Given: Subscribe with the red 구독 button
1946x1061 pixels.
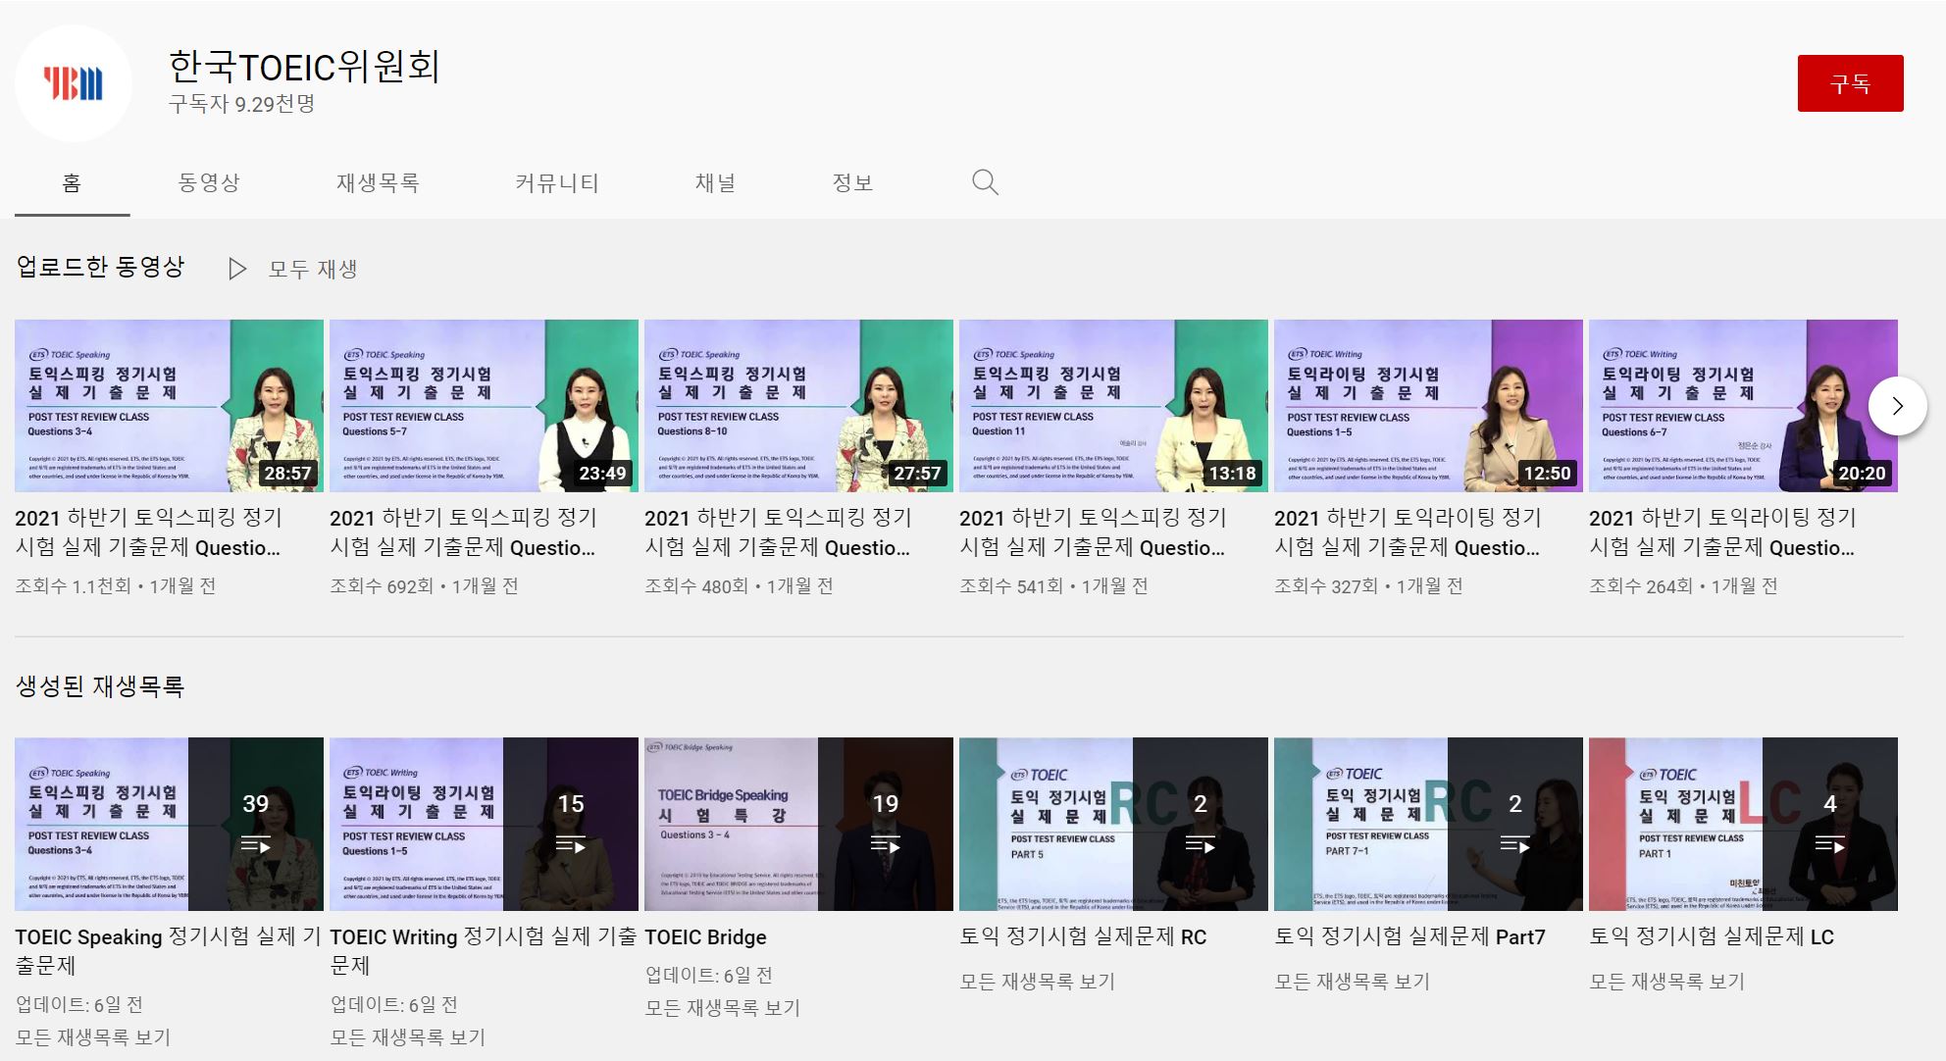Looking at the screenshot, I should pos(1850,83).
